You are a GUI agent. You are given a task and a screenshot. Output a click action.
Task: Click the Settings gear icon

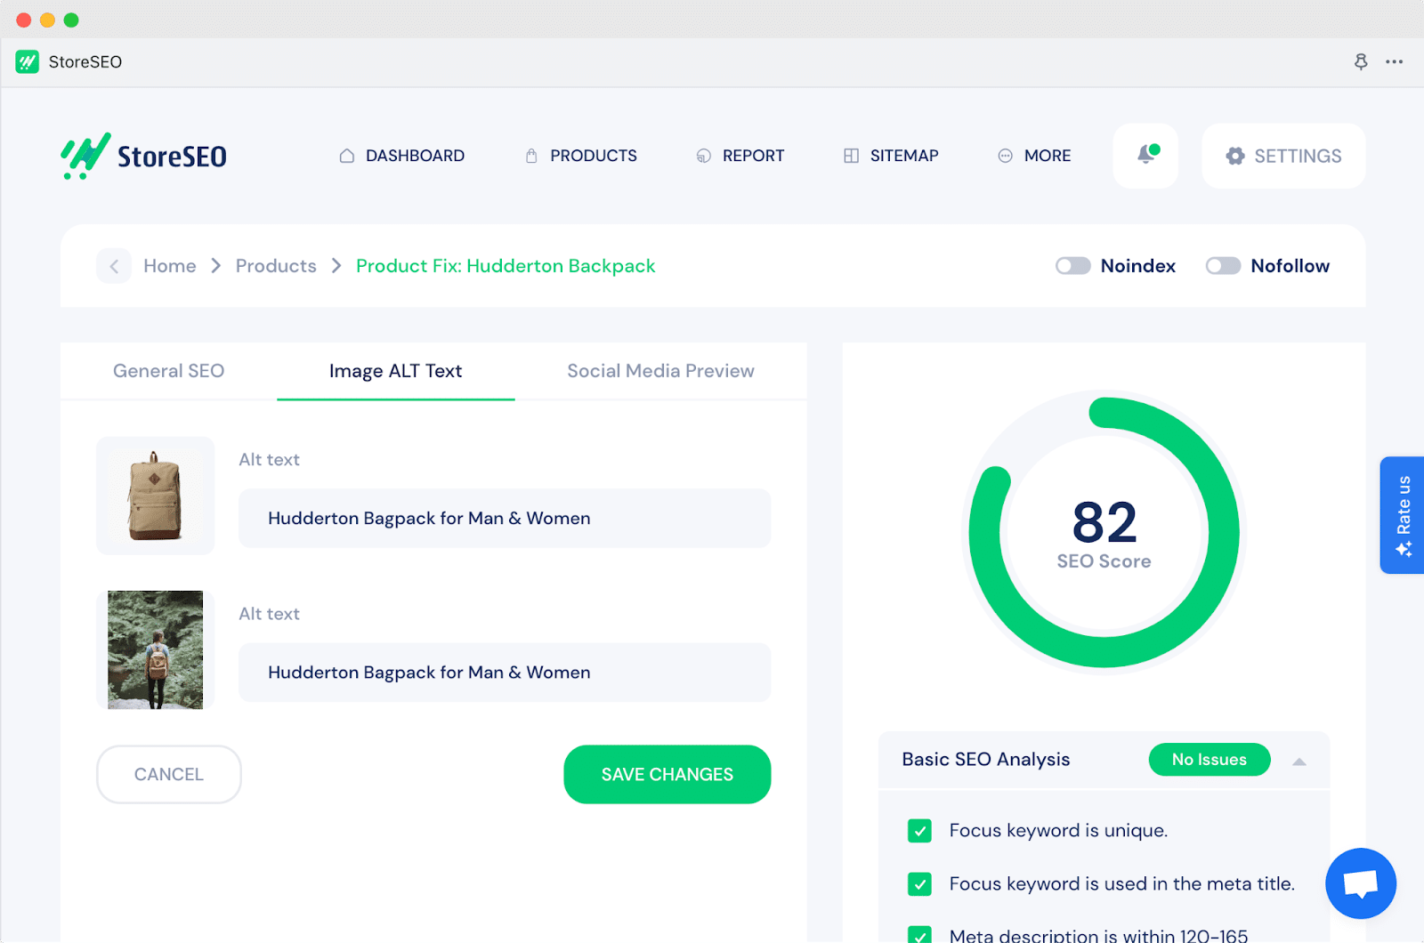click(1234, 156)
